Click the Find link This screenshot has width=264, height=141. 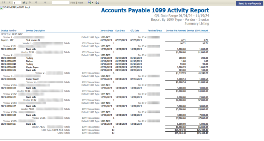73,3
